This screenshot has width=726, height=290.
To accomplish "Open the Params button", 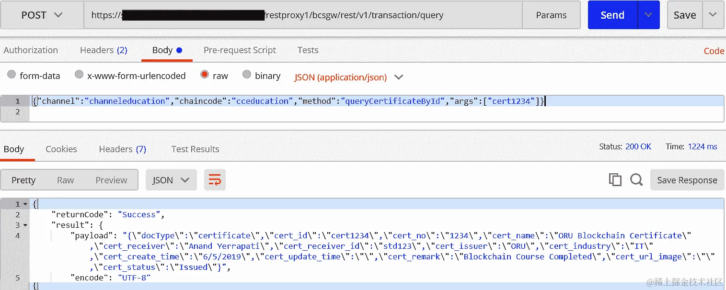I will (x=551, y=15).
